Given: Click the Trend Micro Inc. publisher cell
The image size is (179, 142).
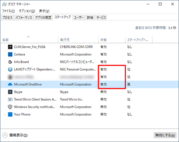Looking at the screenshot, I should pyautogui.click(x=71, y=100).
